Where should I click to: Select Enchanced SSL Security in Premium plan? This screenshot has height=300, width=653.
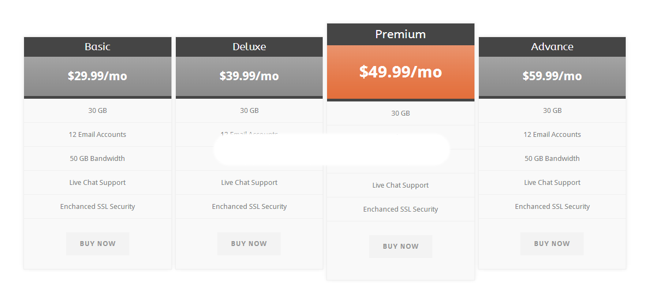[401, 209]
